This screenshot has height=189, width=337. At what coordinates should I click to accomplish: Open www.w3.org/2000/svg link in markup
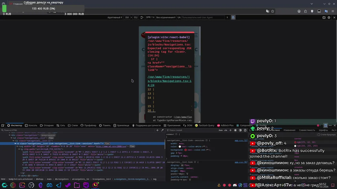(x=111, y=146)
